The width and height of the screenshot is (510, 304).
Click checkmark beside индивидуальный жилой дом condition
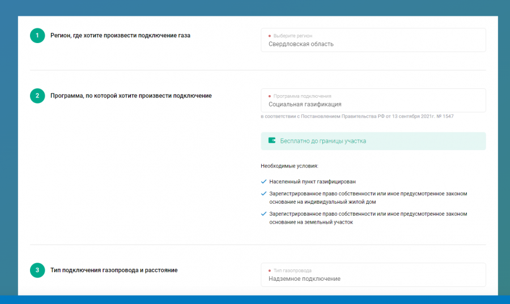coord(263,194)
